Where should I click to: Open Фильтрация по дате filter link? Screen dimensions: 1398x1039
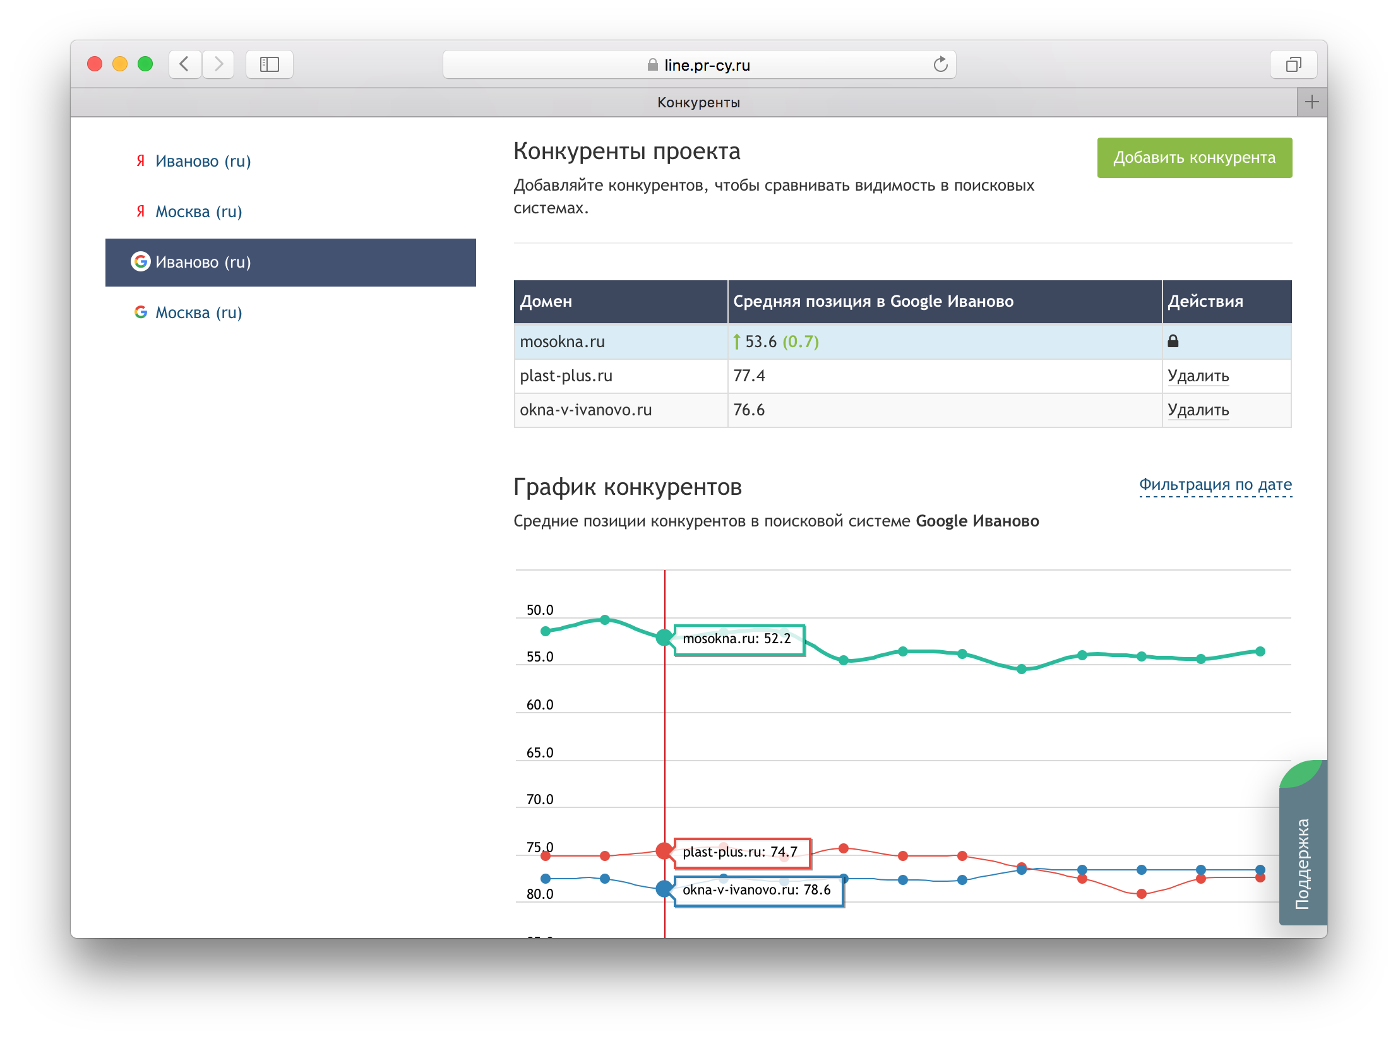coord(1216,485)
